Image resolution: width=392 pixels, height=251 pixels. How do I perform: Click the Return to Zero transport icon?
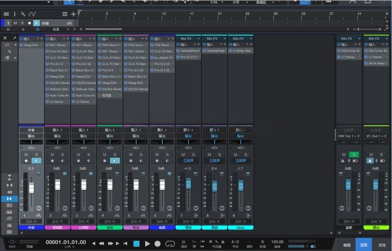125,243
